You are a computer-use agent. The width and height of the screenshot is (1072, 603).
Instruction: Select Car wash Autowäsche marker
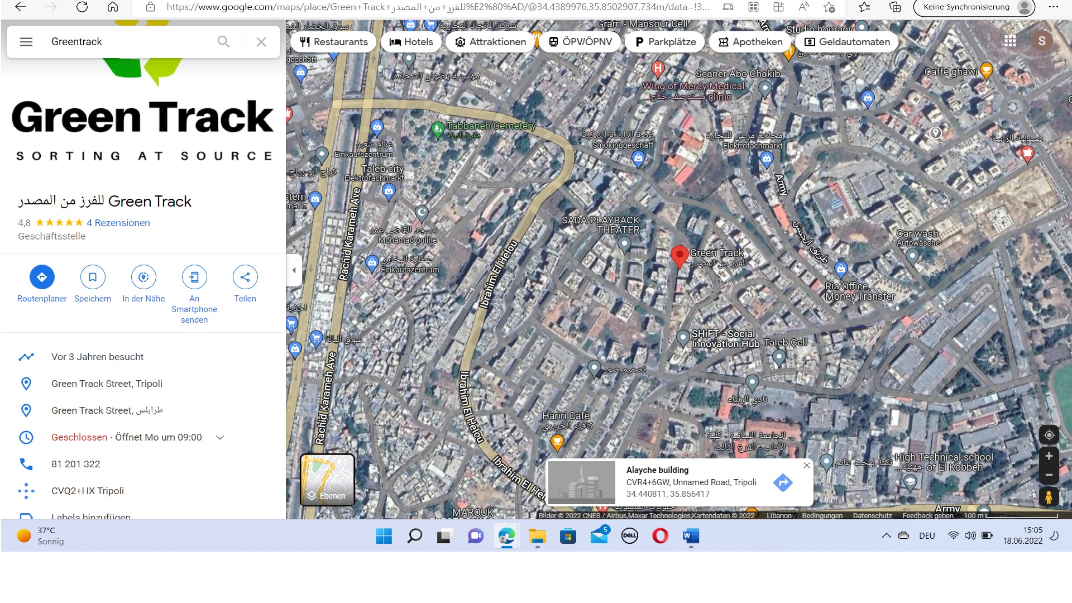(x=912, y=257)
